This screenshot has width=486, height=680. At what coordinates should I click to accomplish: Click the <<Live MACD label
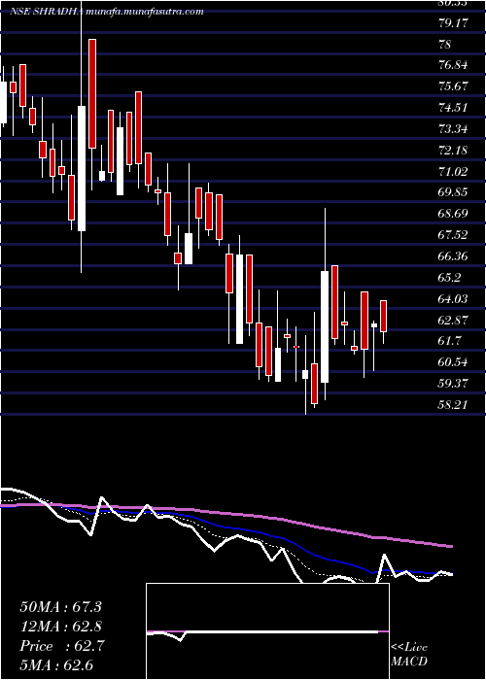pos(409,655)
